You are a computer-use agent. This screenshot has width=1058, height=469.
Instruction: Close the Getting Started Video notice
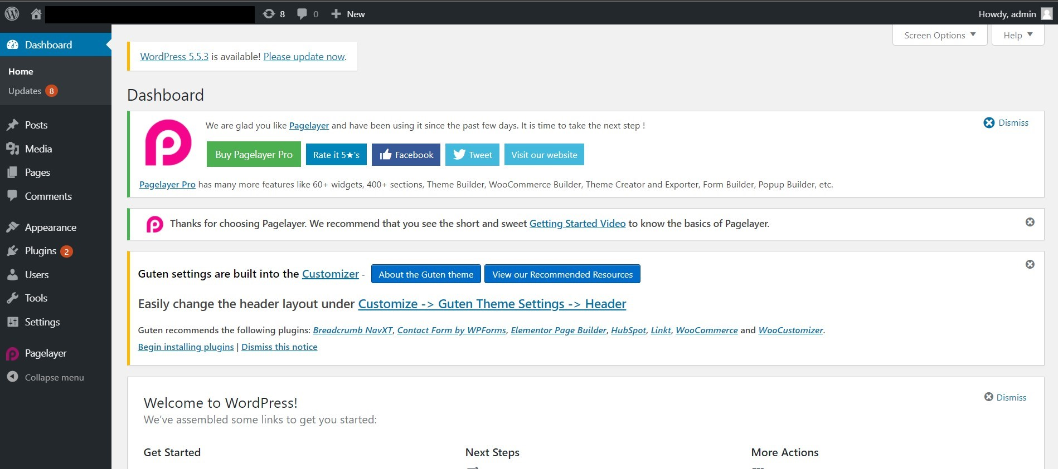tap(1030, 222)
